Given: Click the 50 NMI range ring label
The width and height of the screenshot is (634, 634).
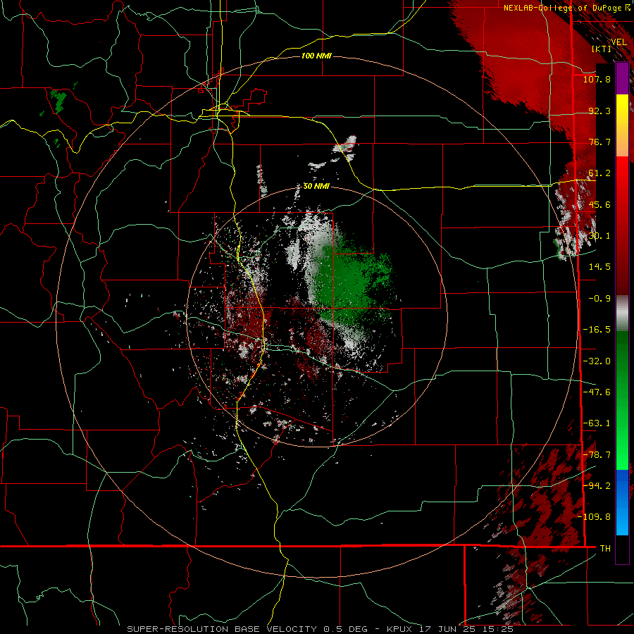Looking at the screenshot, I should pos(316,187).
